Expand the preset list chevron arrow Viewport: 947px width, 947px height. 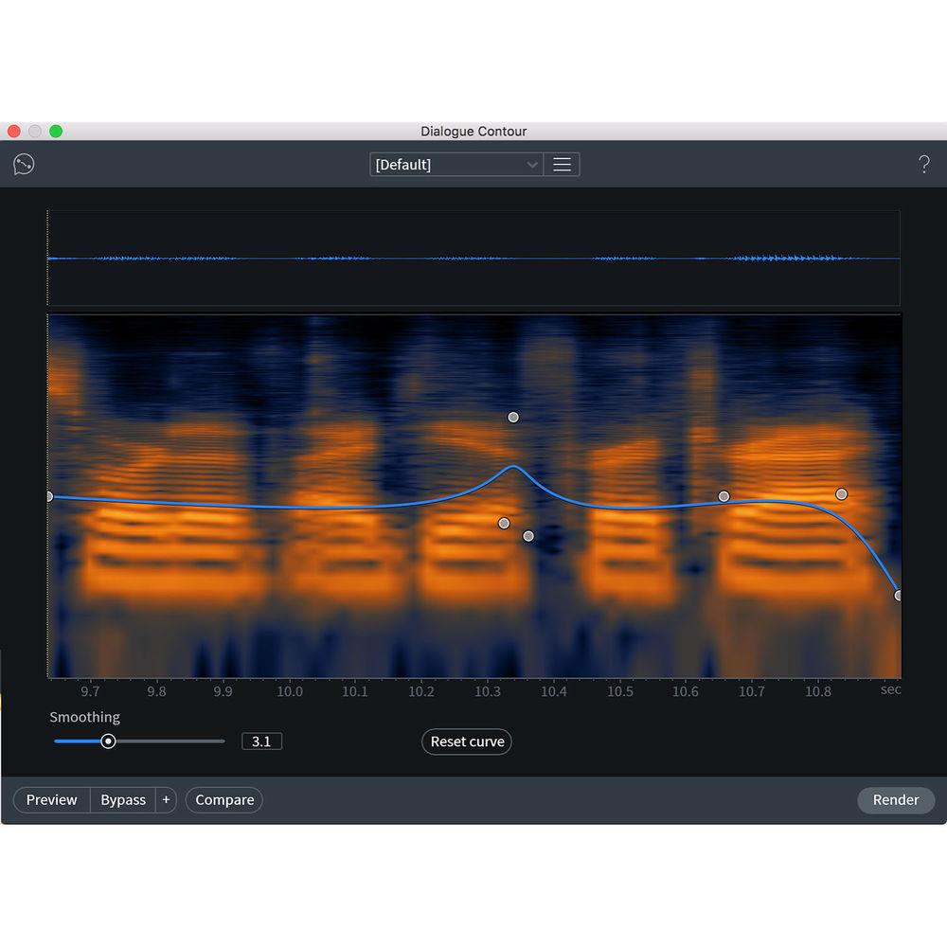click(531, 164)
